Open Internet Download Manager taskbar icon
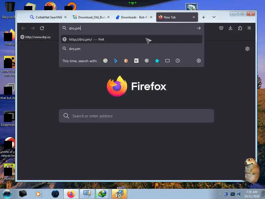This screenshot has width=265, height=199. (102, 194)
